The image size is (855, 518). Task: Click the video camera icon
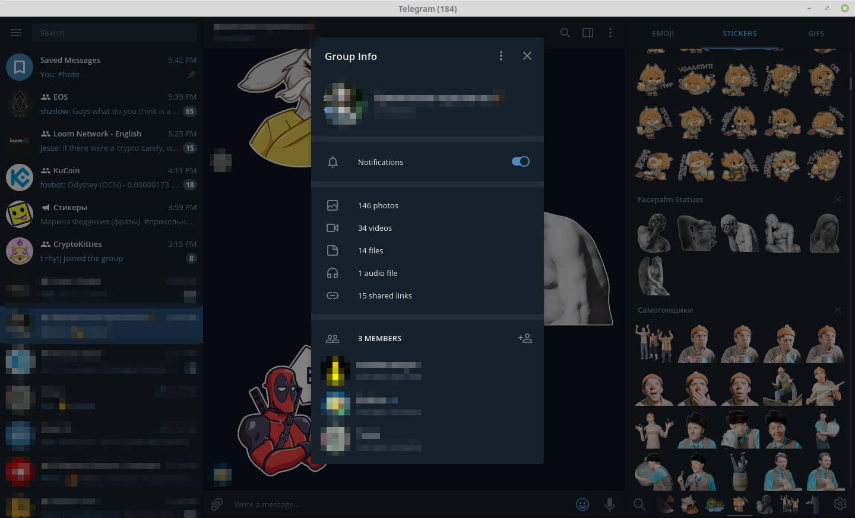pyautogui.click(x=332, y=228)
